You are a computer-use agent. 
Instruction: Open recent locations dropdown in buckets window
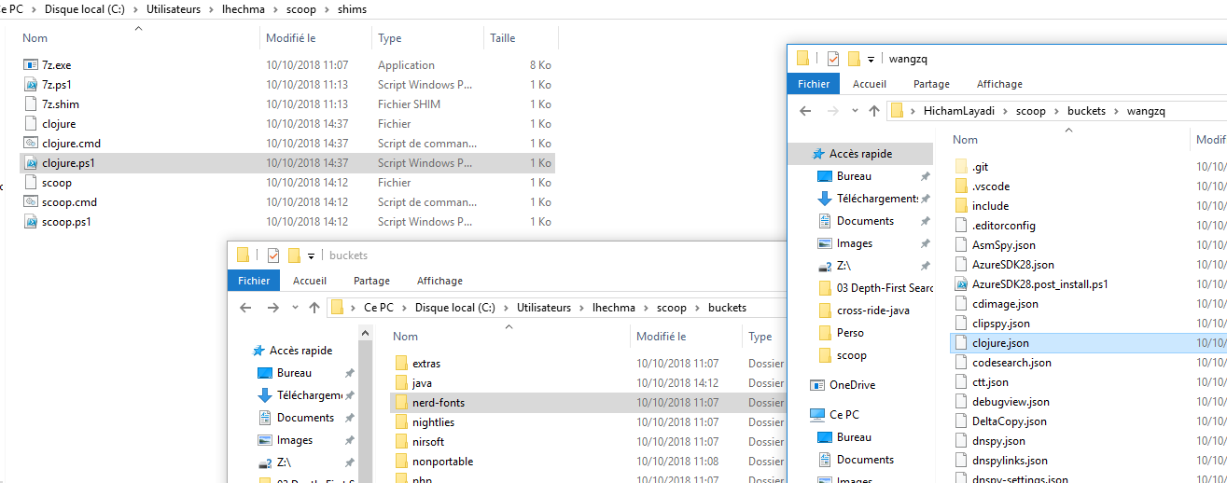(295, 308)
